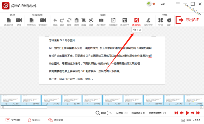
Task: Select frame 5 thumbnail
Action: click(113, 100)
